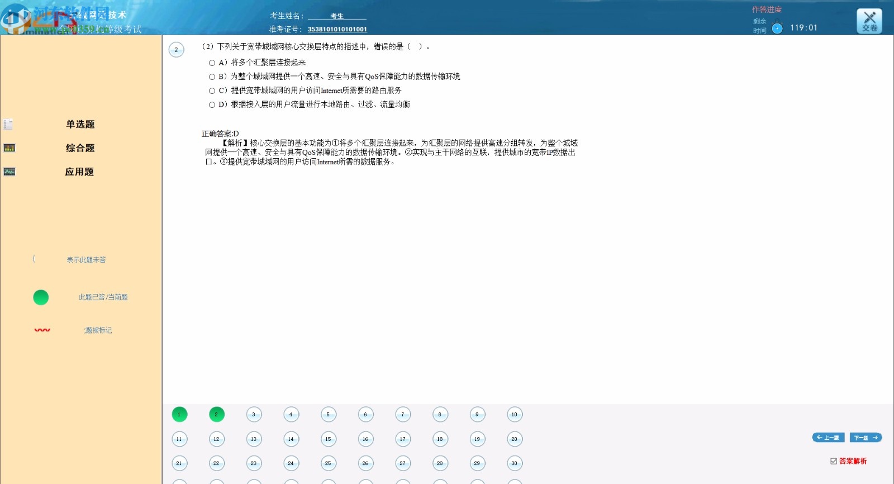Jump to question 14 circle

(x=291, y=439)
